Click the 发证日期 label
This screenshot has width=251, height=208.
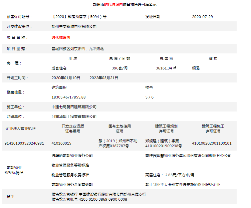pos(153,17)
